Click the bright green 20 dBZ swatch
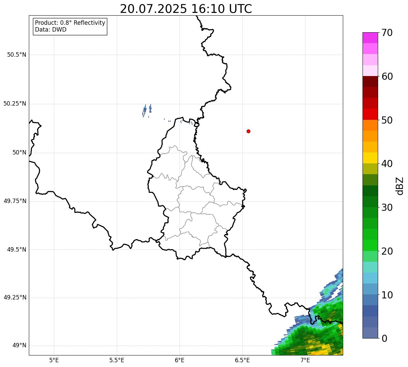 pyautogui.click(x=370, y=245)
